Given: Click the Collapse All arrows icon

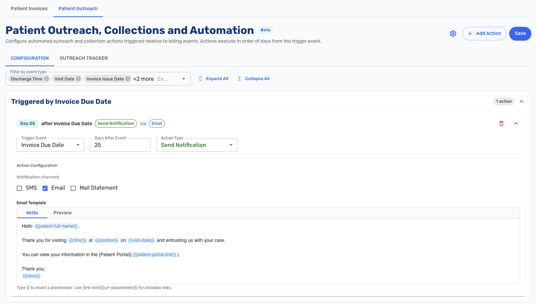Looking at the screenshot, I should (240, 79).
